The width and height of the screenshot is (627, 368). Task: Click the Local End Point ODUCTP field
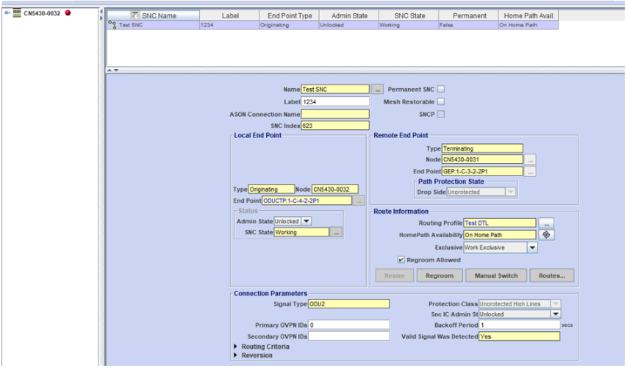click(307, 201)
